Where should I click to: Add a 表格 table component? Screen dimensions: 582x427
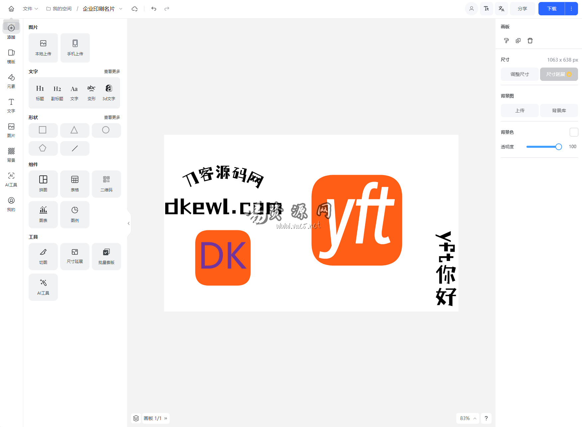(75, 184)
